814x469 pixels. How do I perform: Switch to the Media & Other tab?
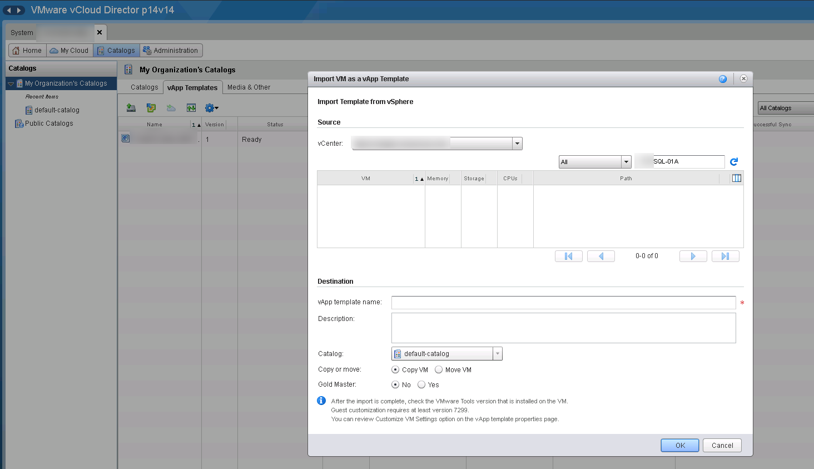(x=249, y=87)
